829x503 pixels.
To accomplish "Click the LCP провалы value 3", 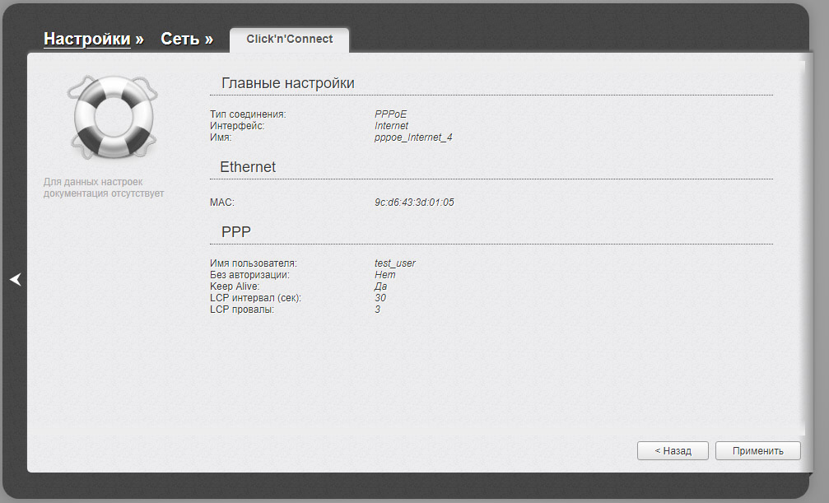I will (378, 310).
